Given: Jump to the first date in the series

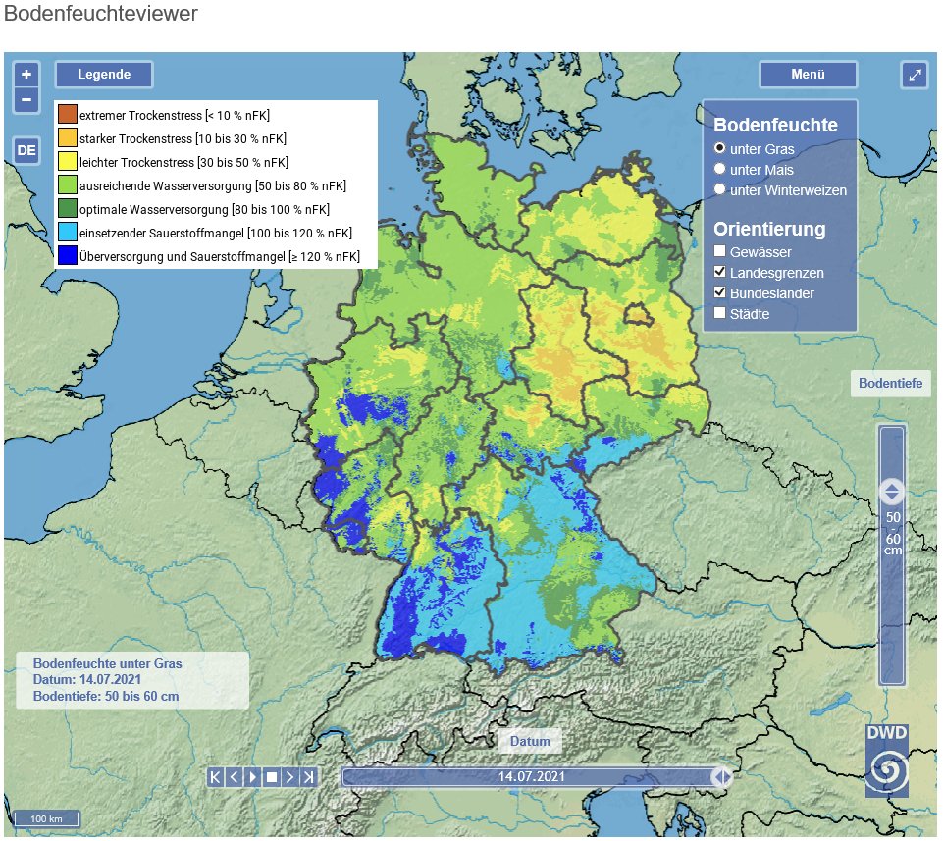Looking at the screenshot, I should pos(214,775).
